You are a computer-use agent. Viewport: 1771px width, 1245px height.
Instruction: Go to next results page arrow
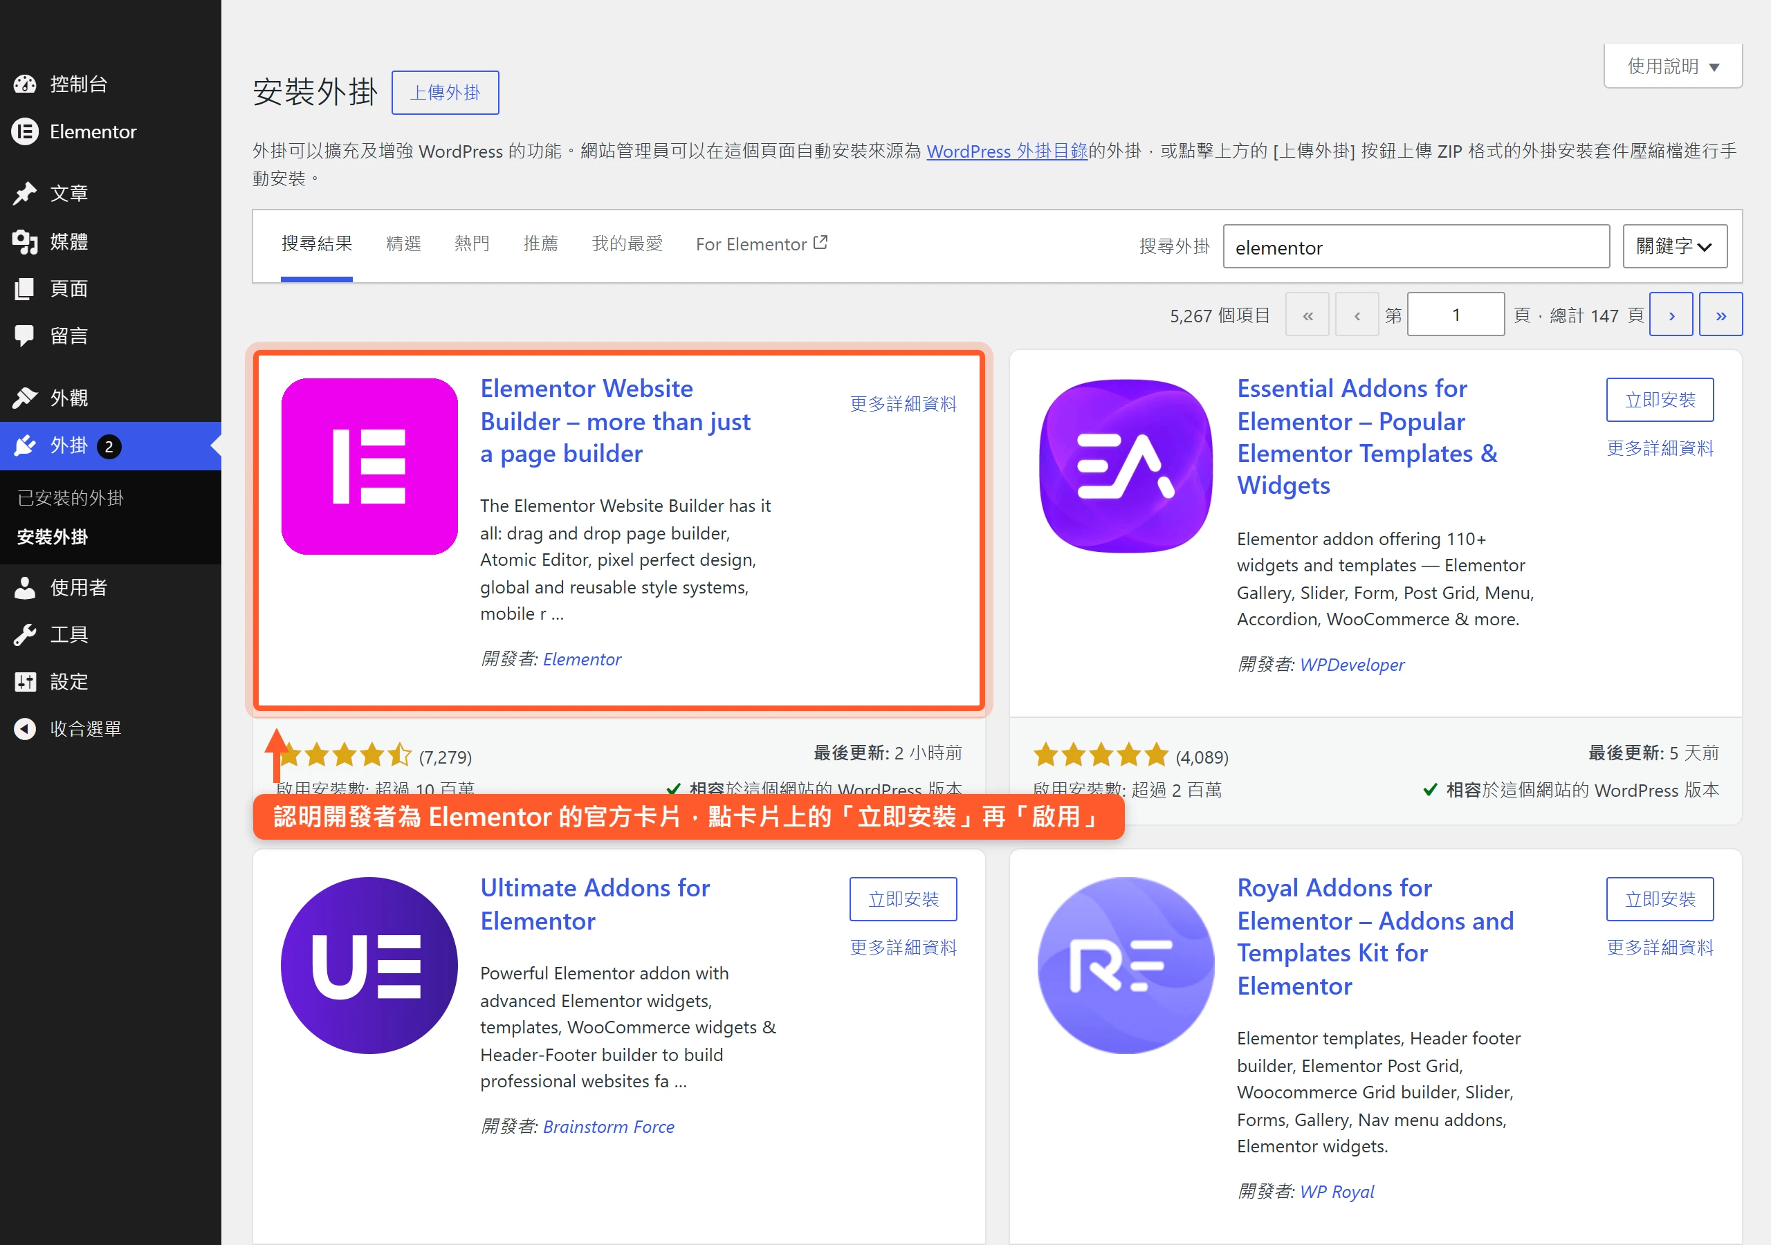coord(1671,315)
